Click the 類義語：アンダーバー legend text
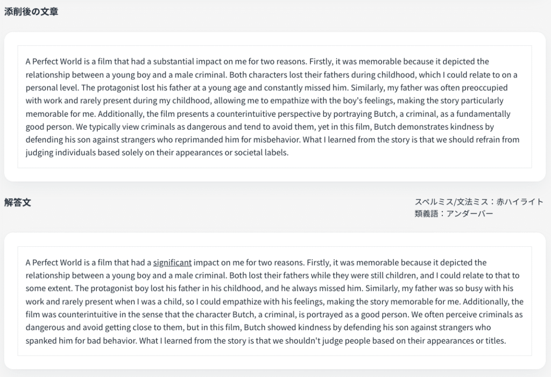The height and width of the screenshot is (377, 551). click(454, 214)
